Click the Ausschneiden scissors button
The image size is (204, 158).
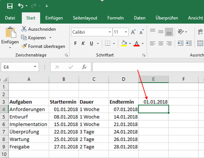pyautogui.click(x=38, y=29)
